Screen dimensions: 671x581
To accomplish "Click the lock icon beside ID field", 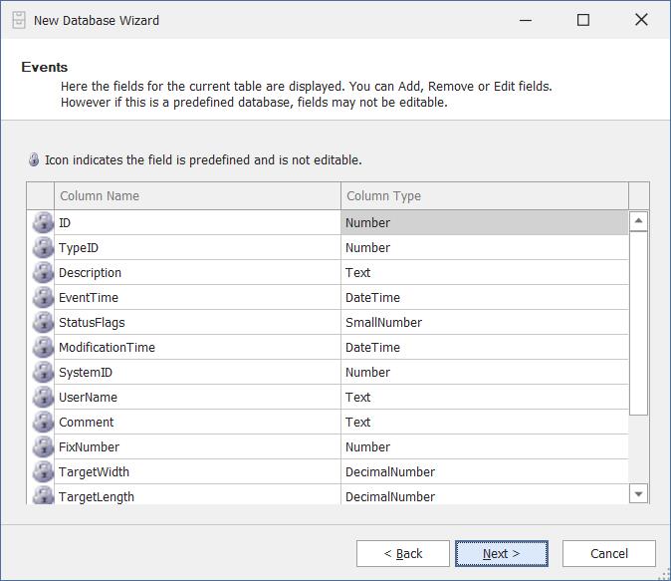I will coord(42,223).
